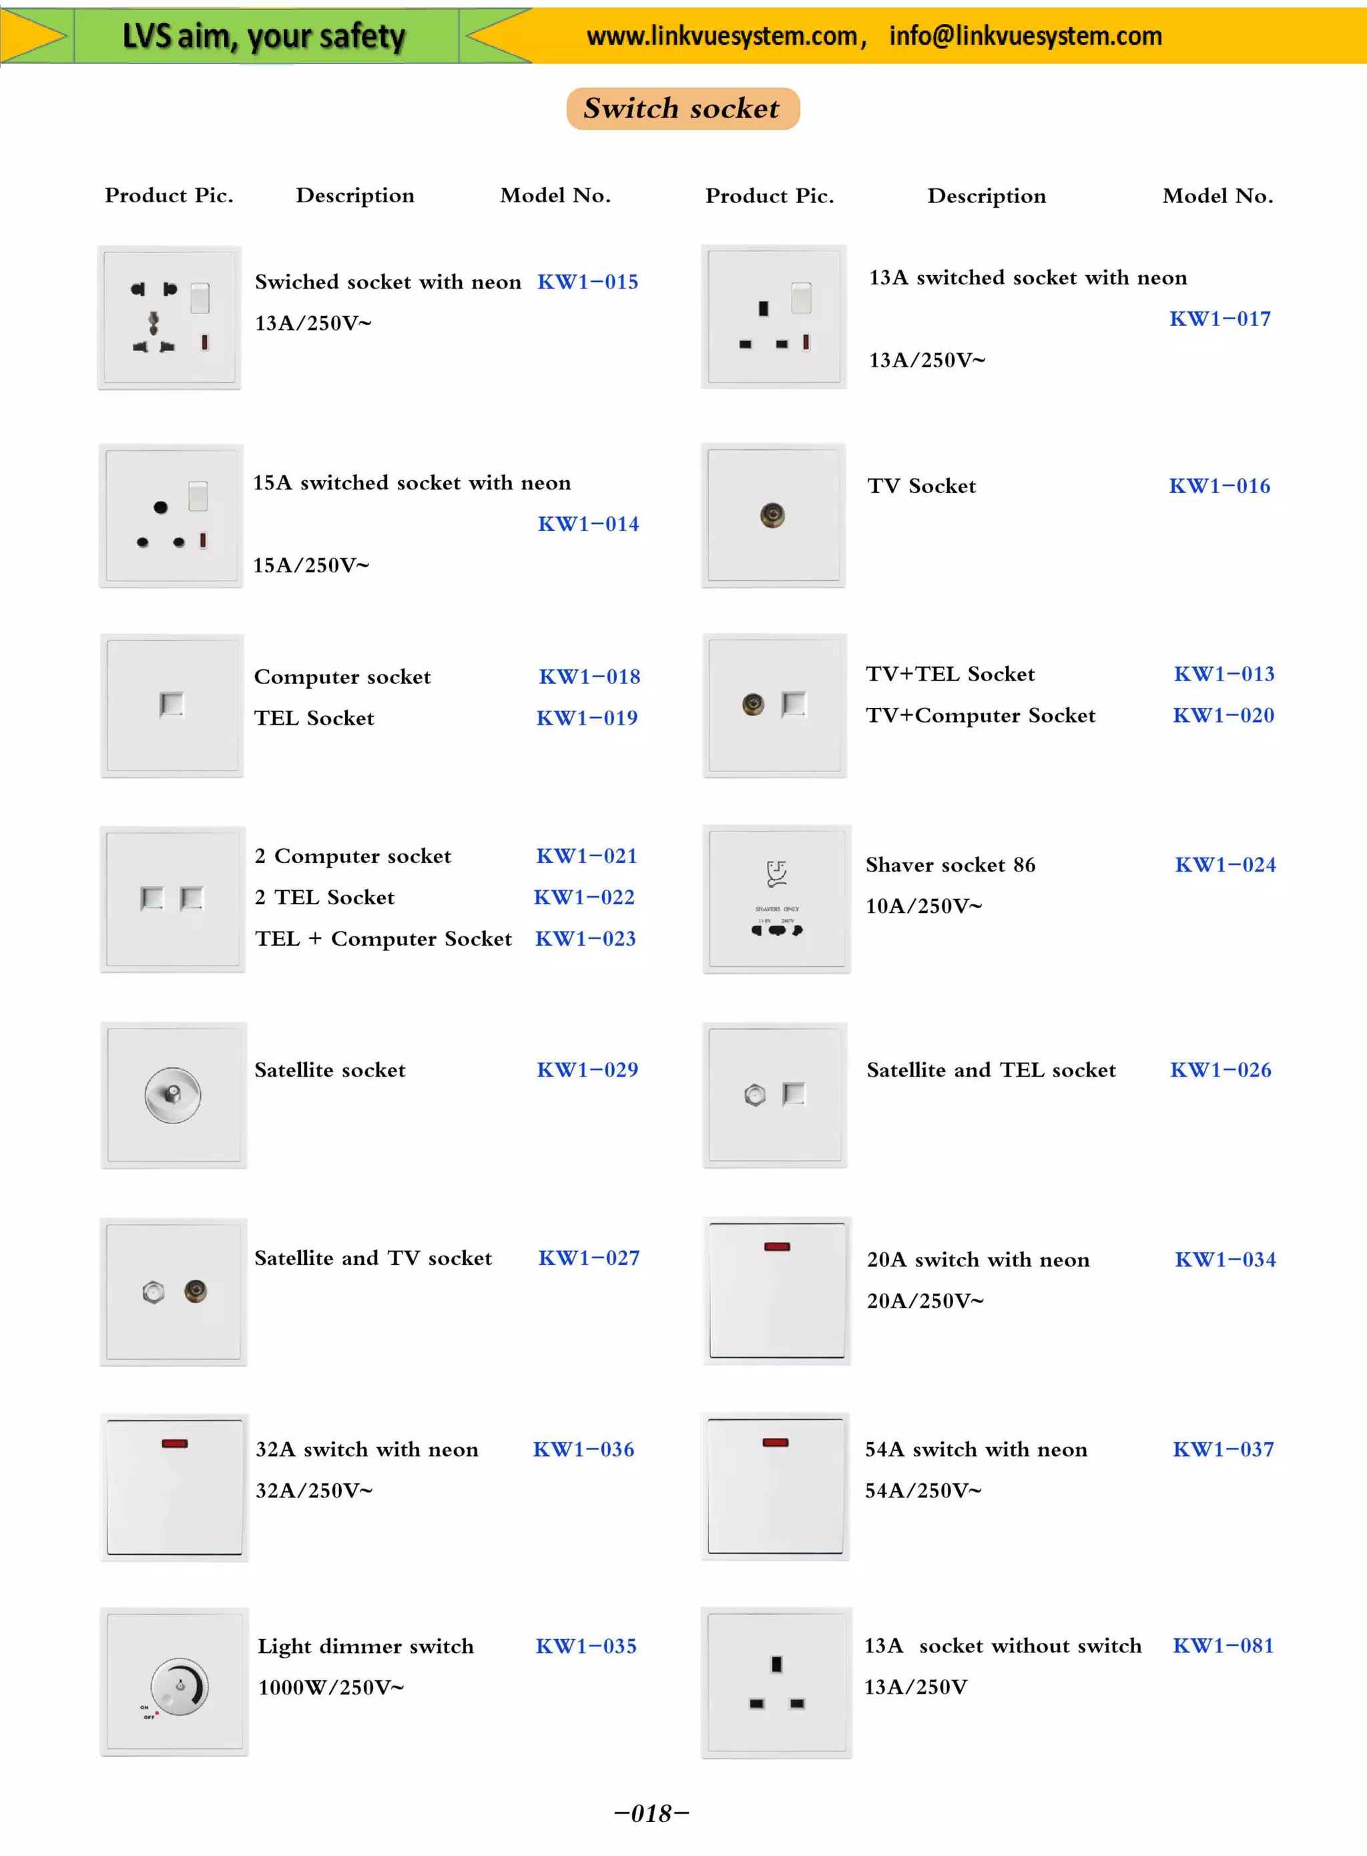
Task: Click model number KW1-017
Action: click(1219, 319)
